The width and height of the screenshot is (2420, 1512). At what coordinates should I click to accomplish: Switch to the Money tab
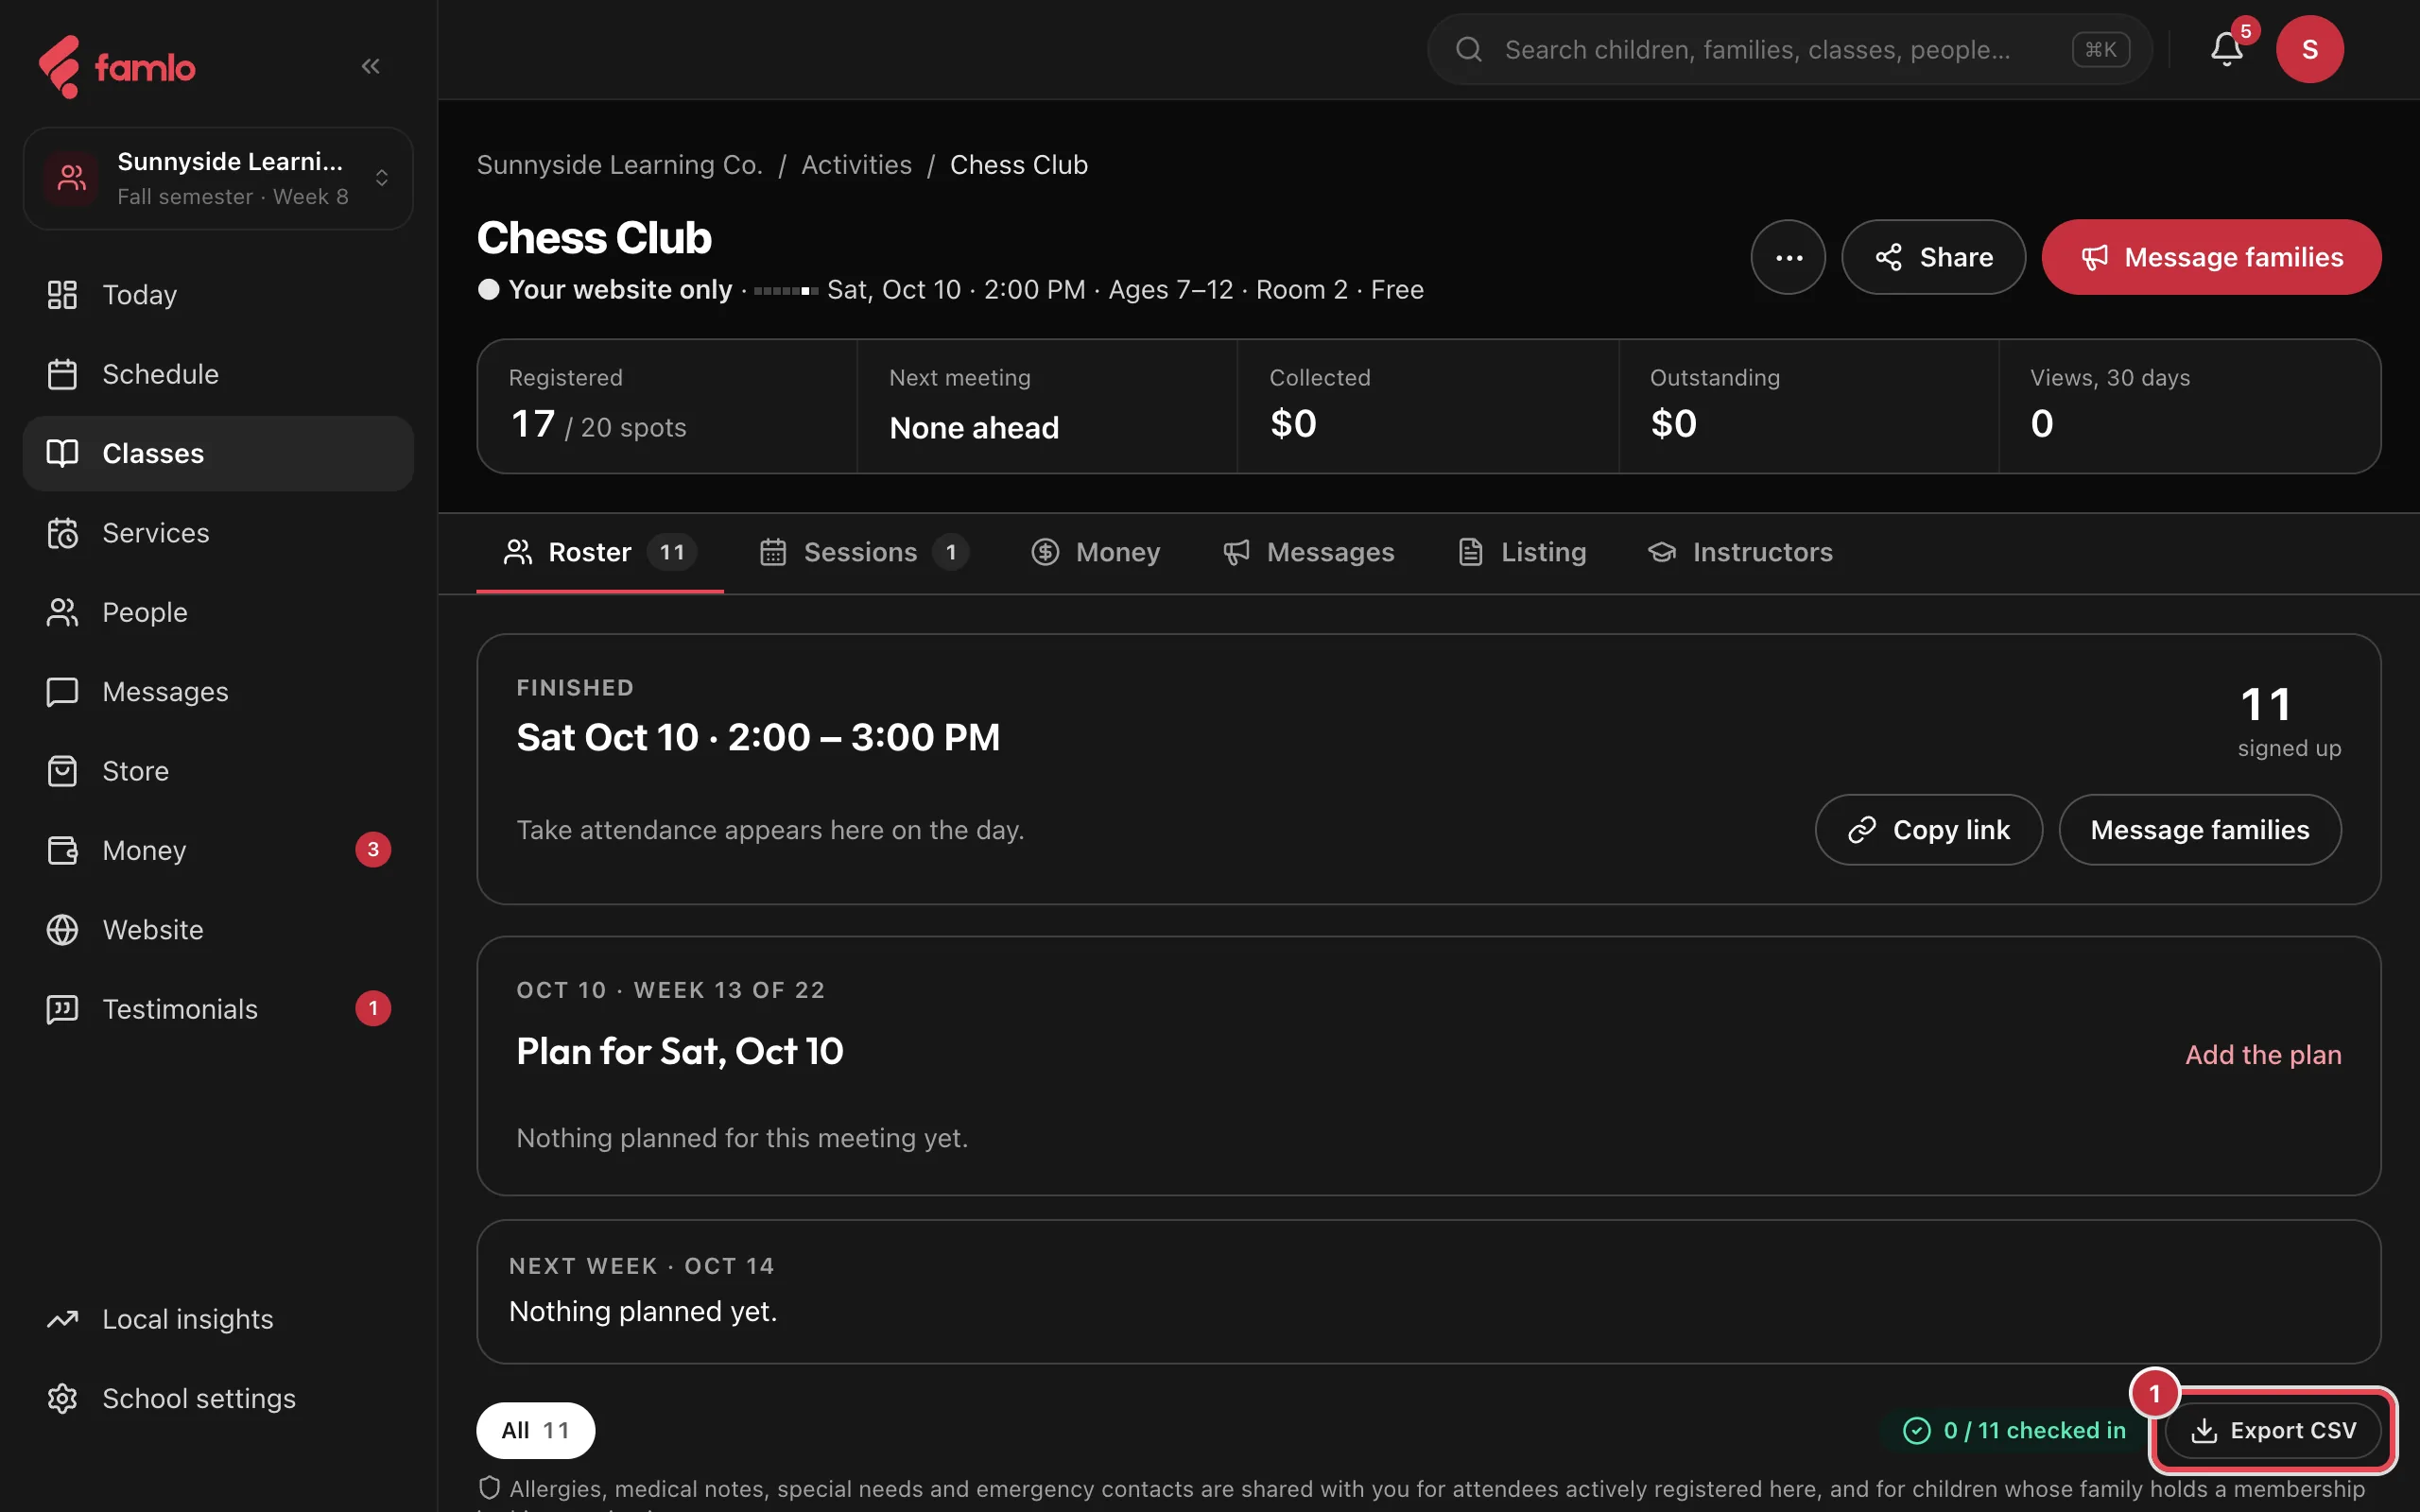click(x=1096, y=552)
